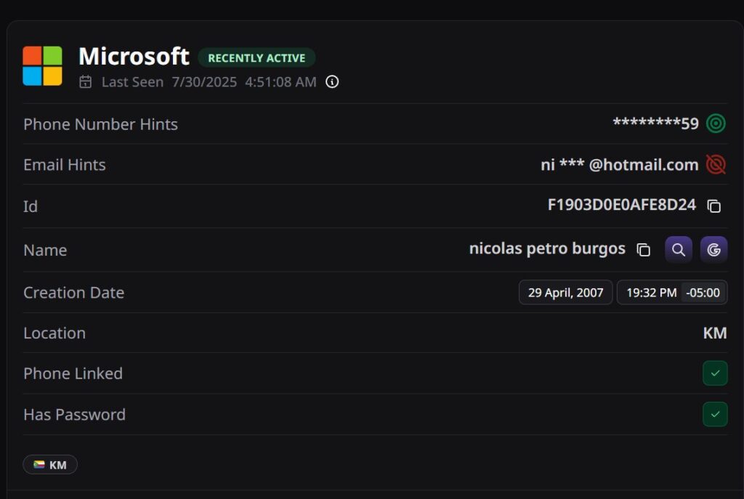The width and height of the screenshot is (744, 499).
Task: Click the Microsoft title text
Action: (134, 57)
